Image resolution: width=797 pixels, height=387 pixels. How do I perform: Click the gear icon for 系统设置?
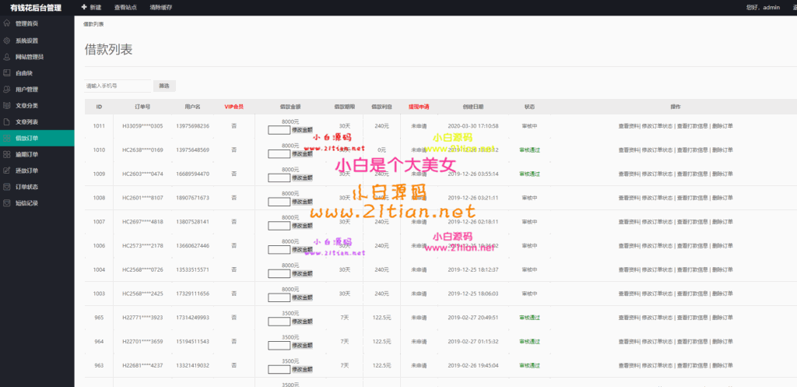(x=6, y=40)
